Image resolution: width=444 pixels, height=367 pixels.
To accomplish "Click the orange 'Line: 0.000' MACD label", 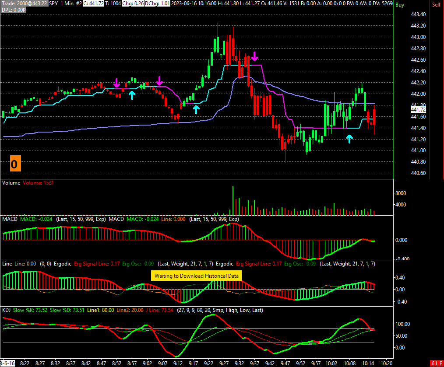I will click(x=173, y=219).
